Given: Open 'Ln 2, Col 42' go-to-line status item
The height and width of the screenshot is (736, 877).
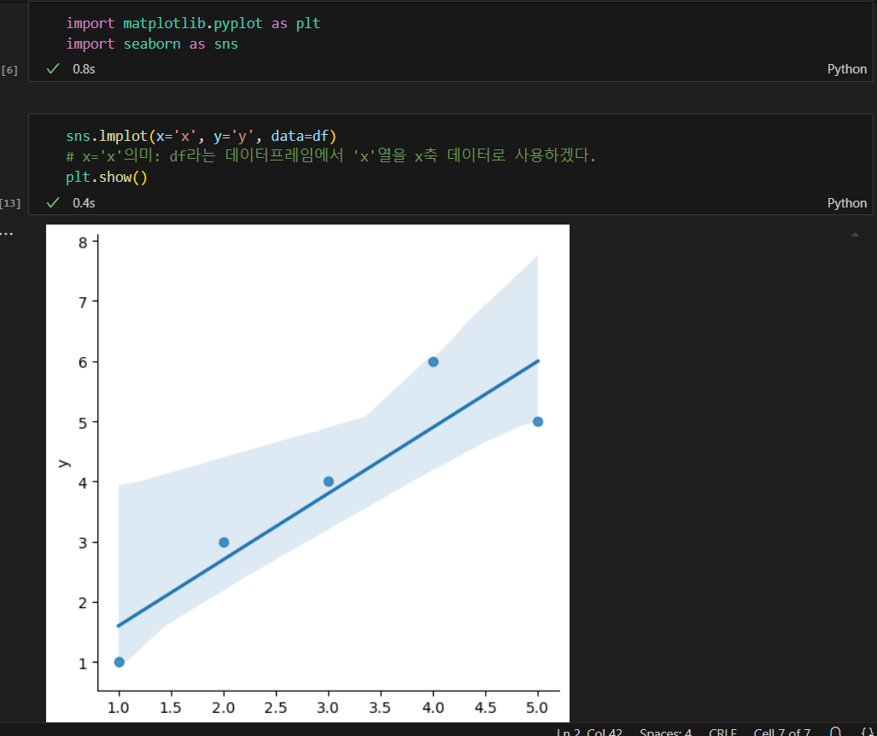Looking at the screenshot, I should [589, 732].
